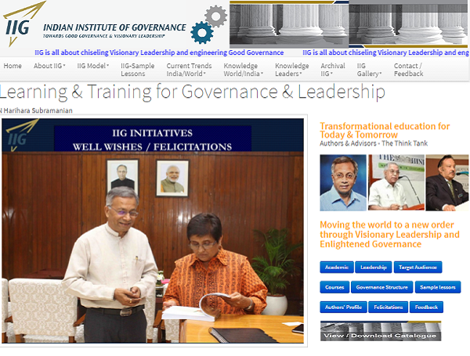
Task: Click the pillars banner image in header
Action: tap(349, 24)
